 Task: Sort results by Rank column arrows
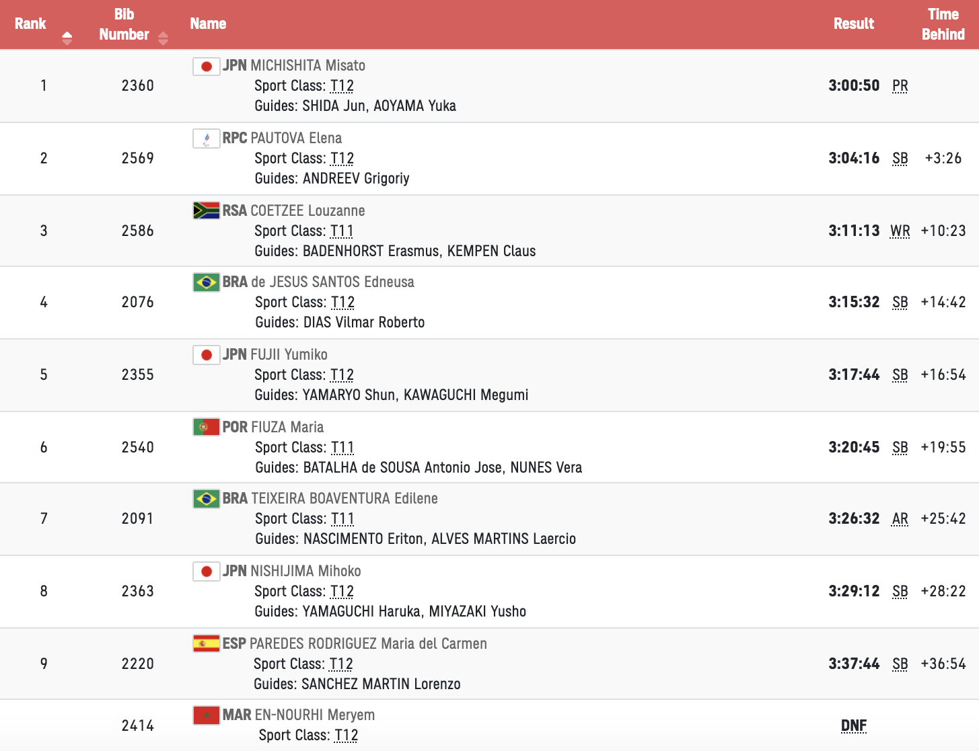(67, 38)
